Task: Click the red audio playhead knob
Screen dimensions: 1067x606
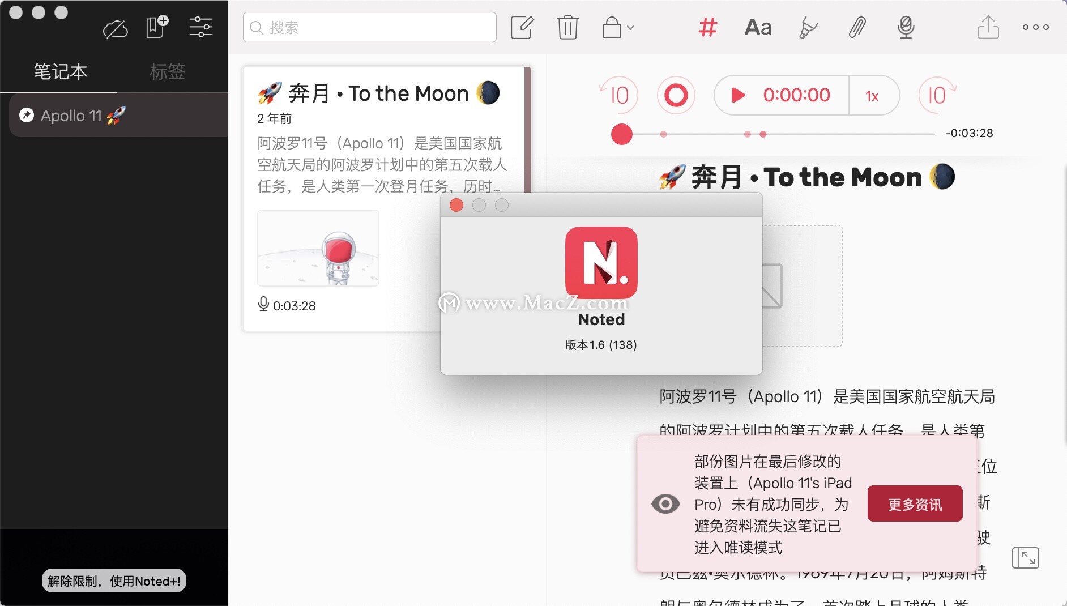Action: coord(621,134)
